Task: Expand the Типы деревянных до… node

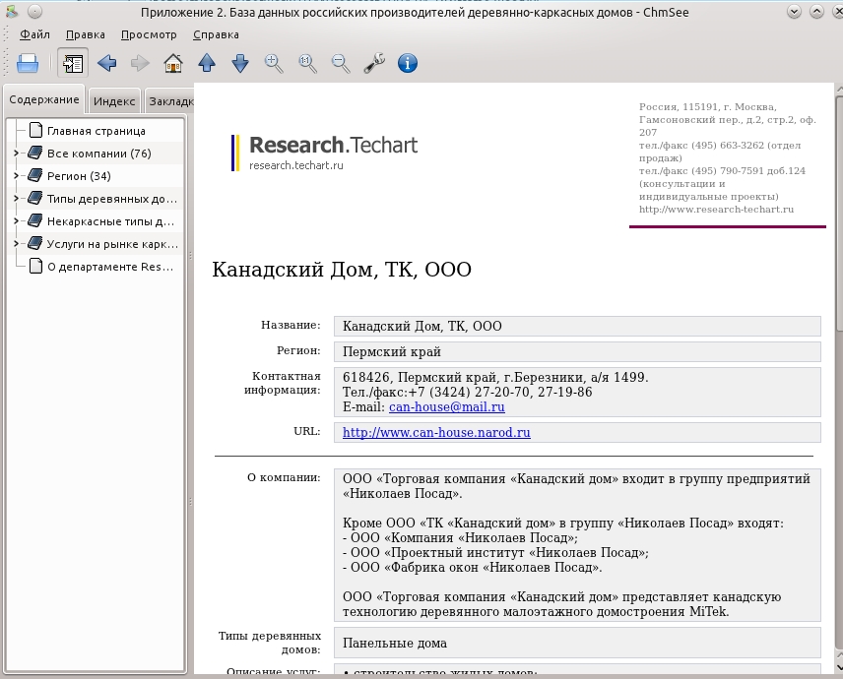Action: click(16, 199)
